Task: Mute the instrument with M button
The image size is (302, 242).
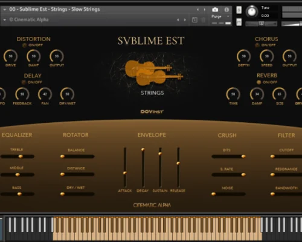Action: pos(239,22)
